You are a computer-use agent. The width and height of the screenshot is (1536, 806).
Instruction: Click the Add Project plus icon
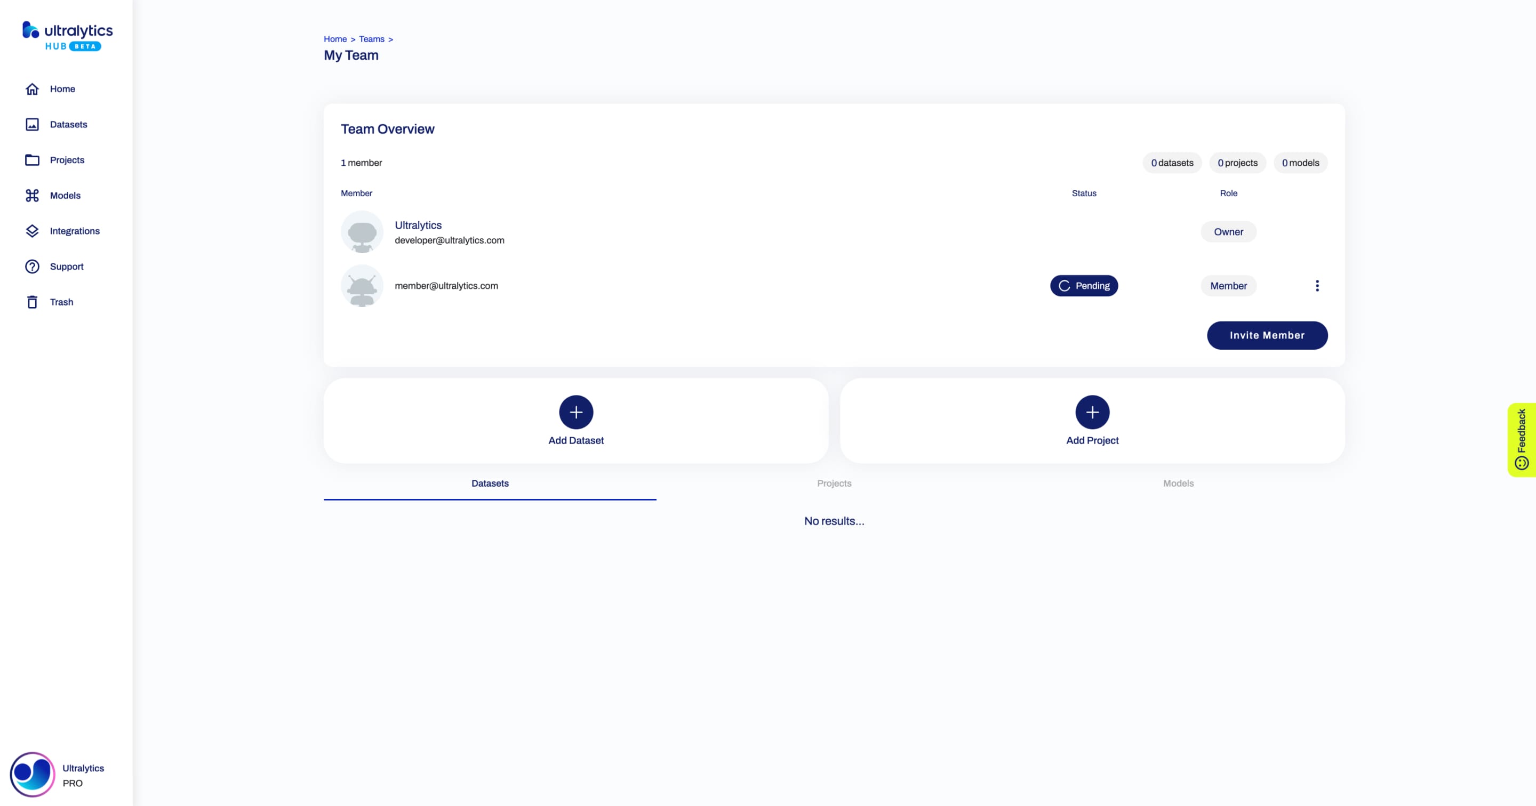point(1092,412)
